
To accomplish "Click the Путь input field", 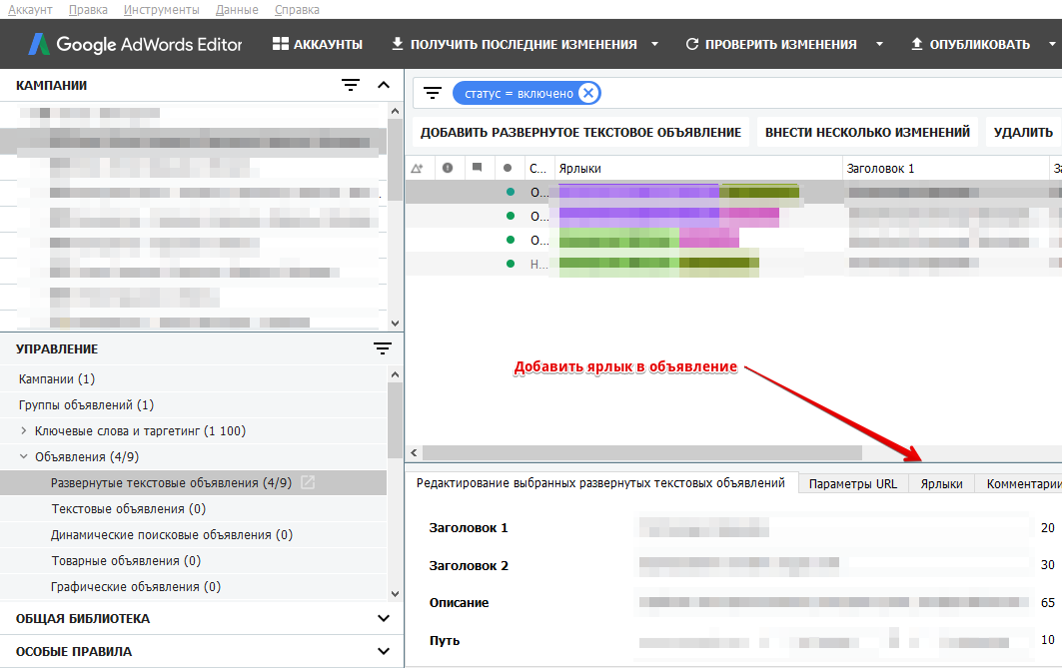I will tap(833, 640).
